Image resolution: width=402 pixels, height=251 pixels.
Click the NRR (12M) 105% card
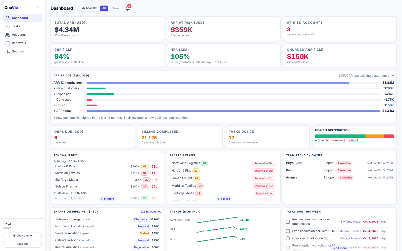coord(224,56)
